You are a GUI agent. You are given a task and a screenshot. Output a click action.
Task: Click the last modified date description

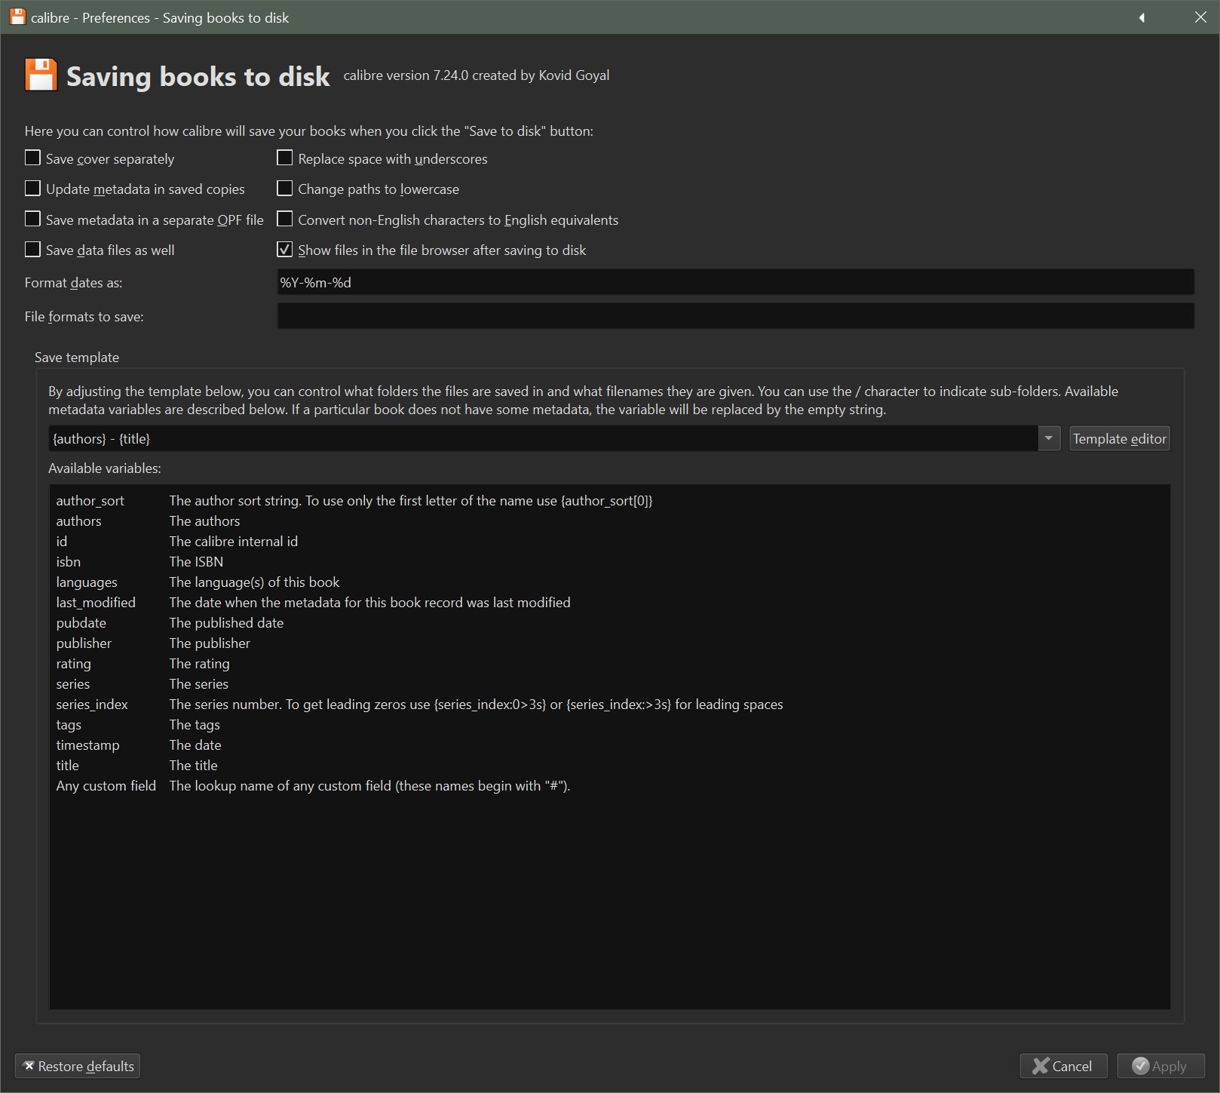[x=370, y=603]
